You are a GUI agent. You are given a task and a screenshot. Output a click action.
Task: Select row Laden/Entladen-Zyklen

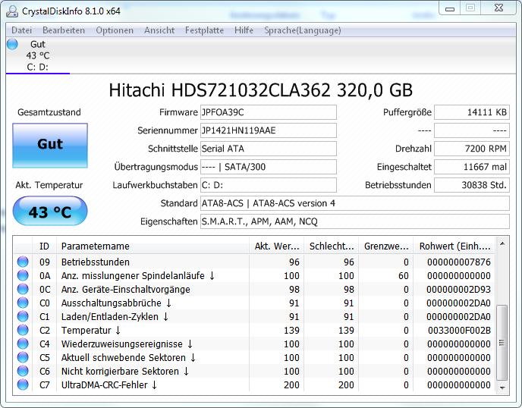tap(254, 316)
